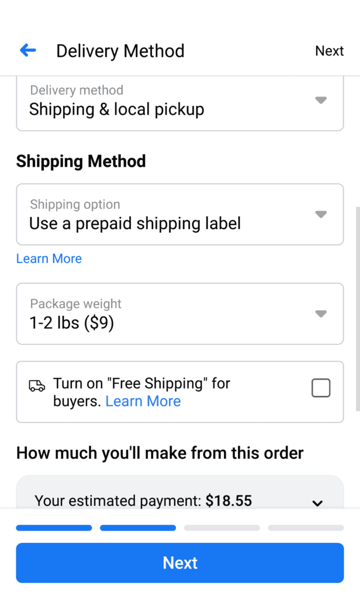Open Learn More about Free Shipping
The image size is (360, 599).
click(143, 401)
